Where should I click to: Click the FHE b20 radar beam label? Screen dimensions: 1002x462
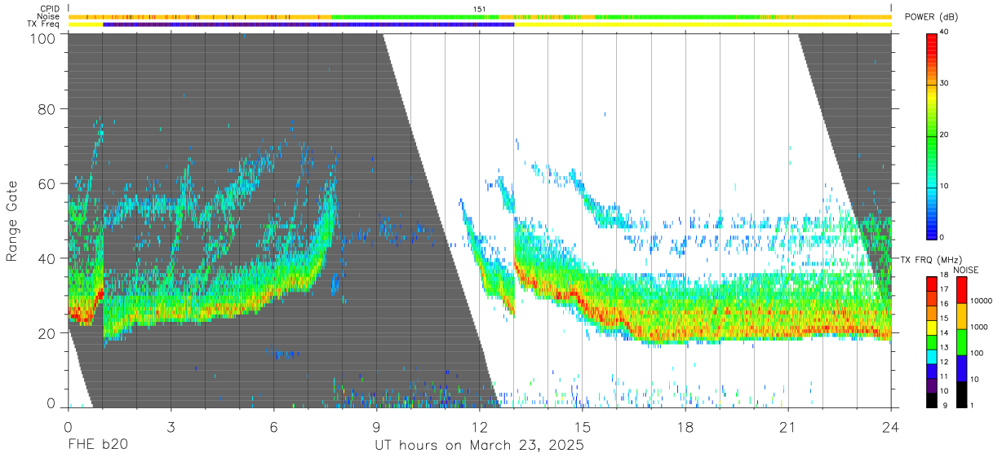pyautogui.click(x=97, y=446)
